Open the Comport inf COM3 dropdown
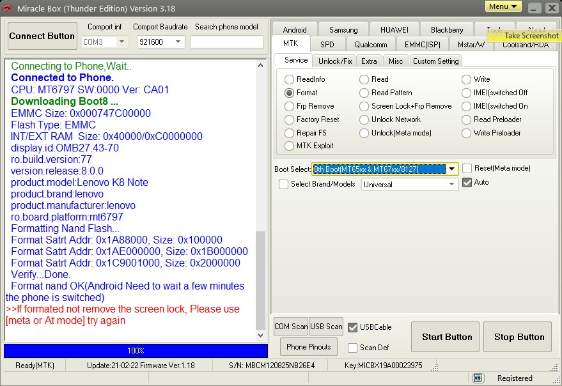562x386 pixels. [122, 42]
